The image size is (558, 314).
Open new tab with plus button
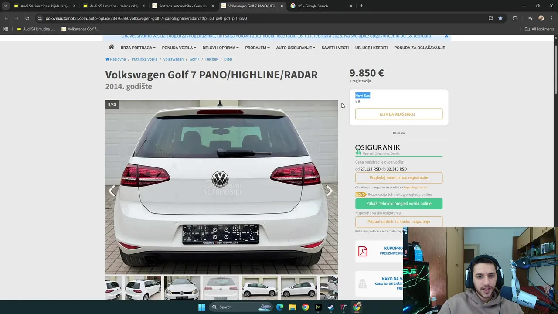click(361, 6)
